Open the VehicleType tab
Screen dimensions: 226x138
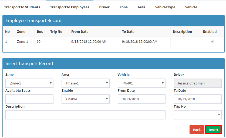point(165,7)
